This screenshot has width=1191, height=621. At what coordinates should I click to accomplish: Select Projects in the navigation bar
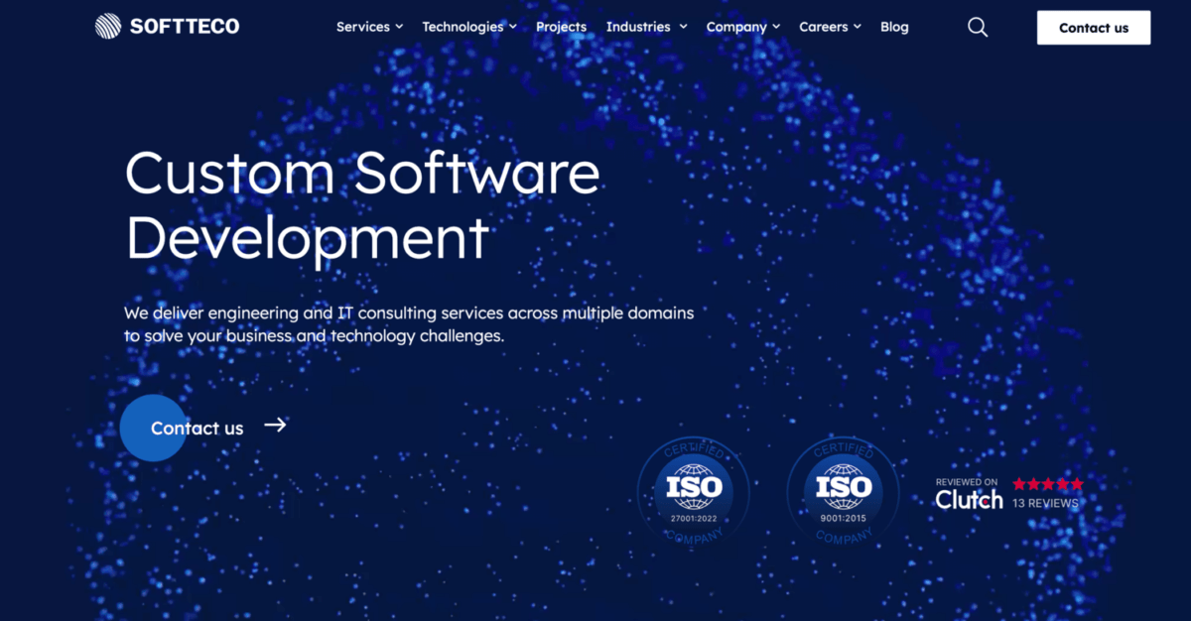pos(561,27)
